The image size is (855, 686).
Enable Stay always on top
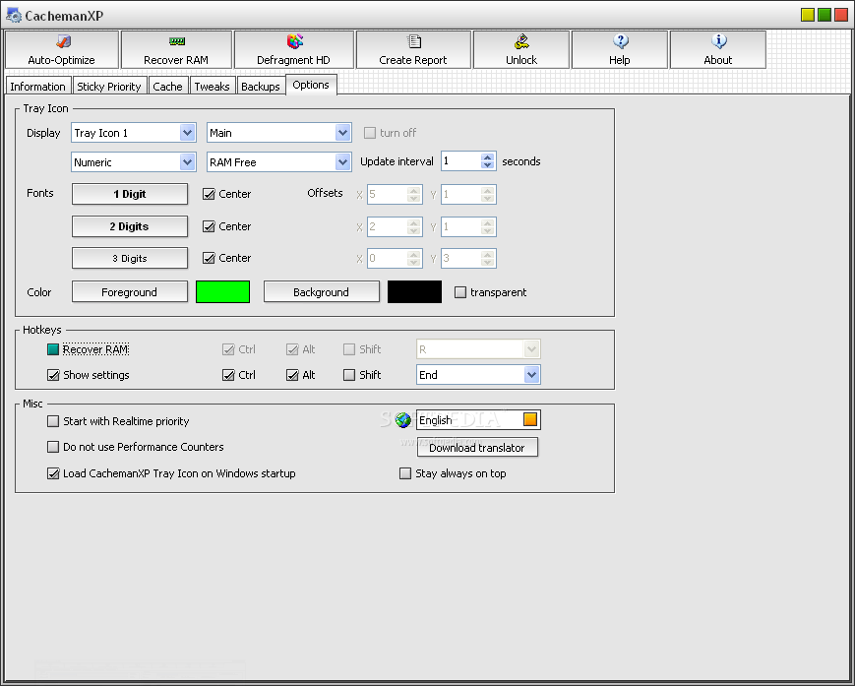405,473
